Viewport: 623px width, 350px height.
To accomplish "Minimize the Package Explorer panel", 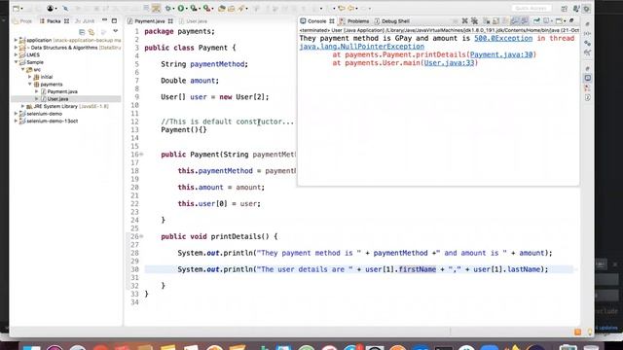I will [104, 20].
